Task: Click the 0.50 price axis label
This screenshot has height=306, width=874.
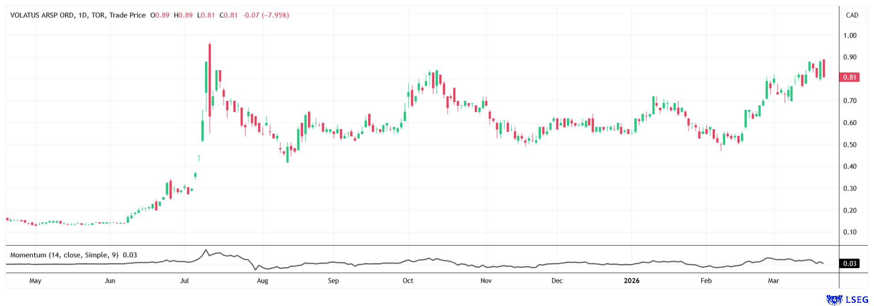Action: 849,145
